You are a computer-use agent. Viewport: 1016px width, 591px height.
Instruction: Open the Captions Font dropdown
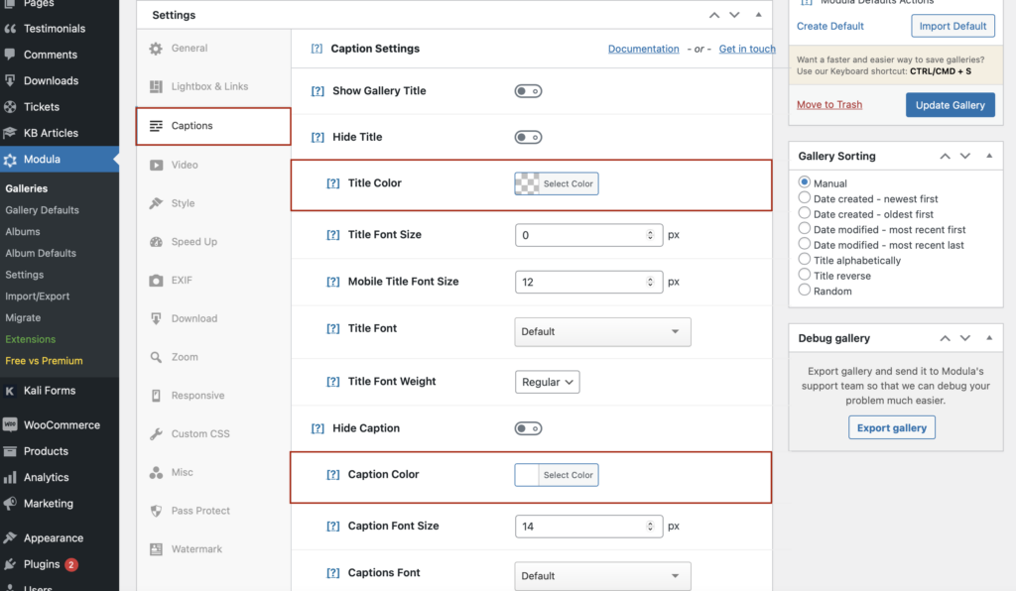pos(602,575)
